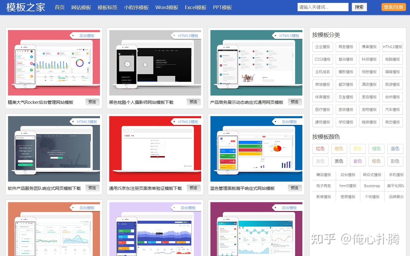Viewport: 410px width, 256px height.
Task: Preview the 产品商务展示动态响应式通用网页模板
Action: tap(295, 102)
